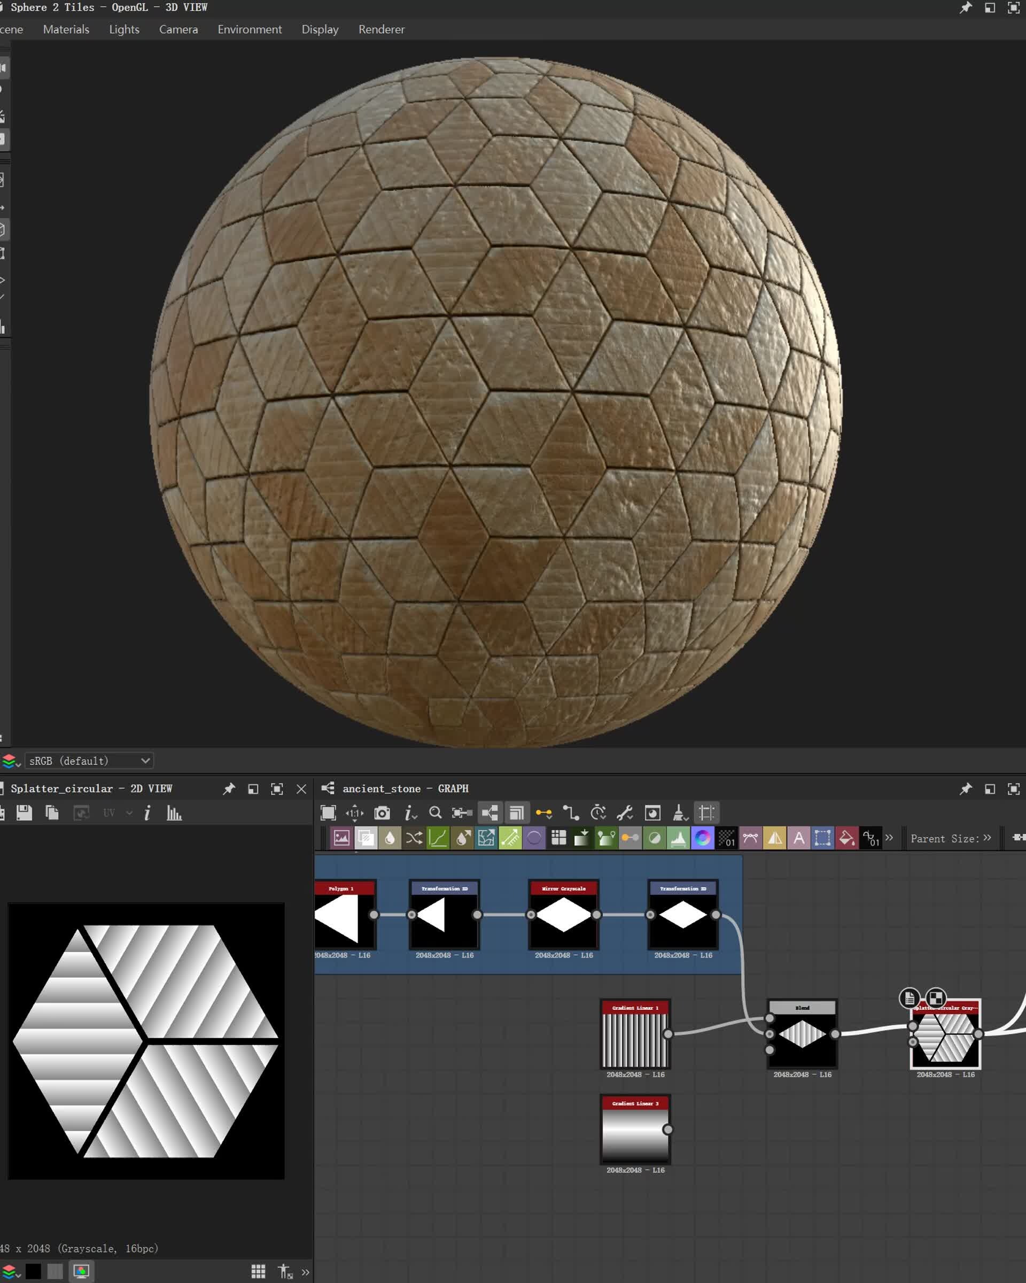
Task: Click the camera snapshot icon in graph toolbar
Action: point(382,813)
